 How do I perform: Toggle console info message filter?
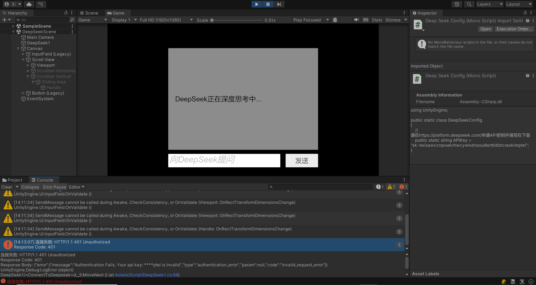[380, 187]
